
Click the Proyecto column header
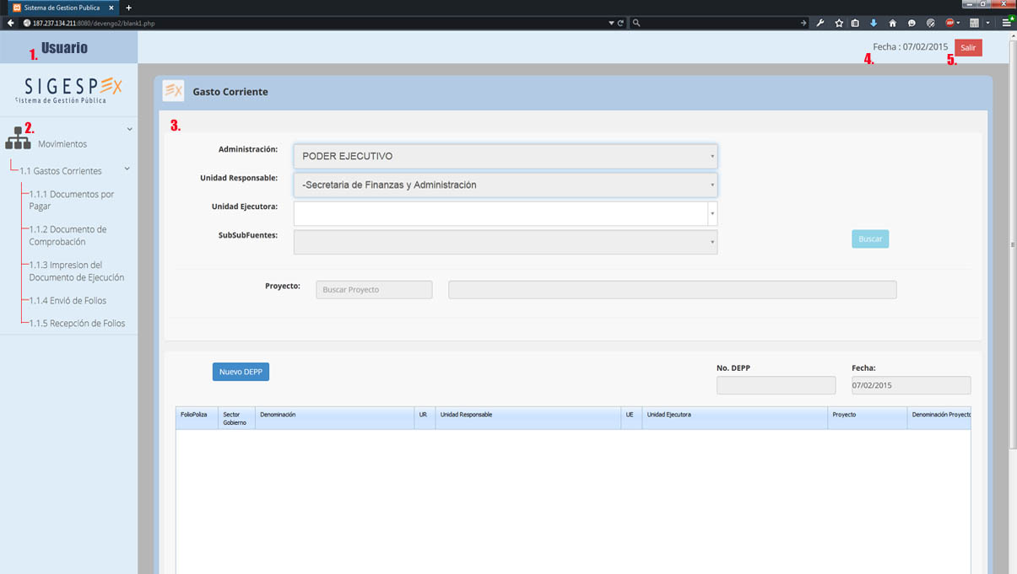point(868,418)
